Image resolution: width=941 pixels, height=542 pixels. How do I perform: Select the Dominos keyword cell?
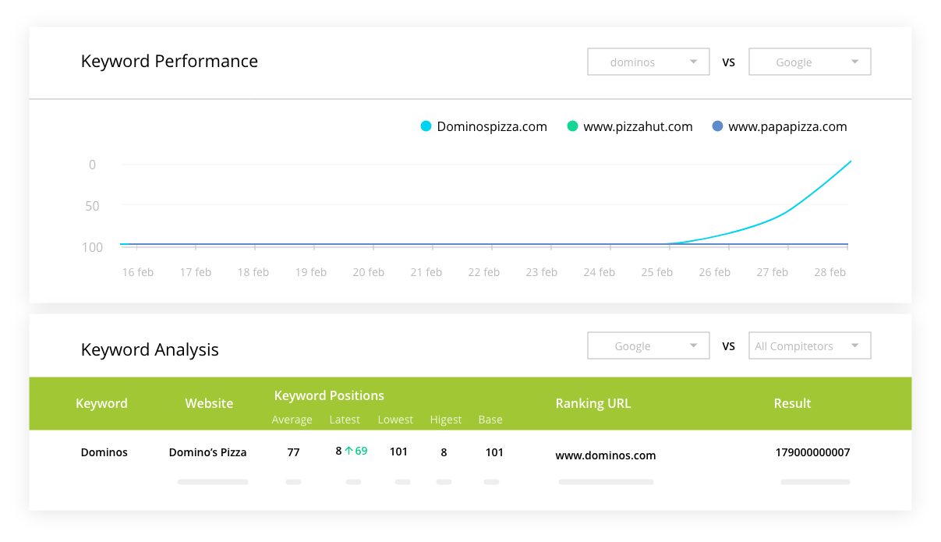click(x=104, y=452)
